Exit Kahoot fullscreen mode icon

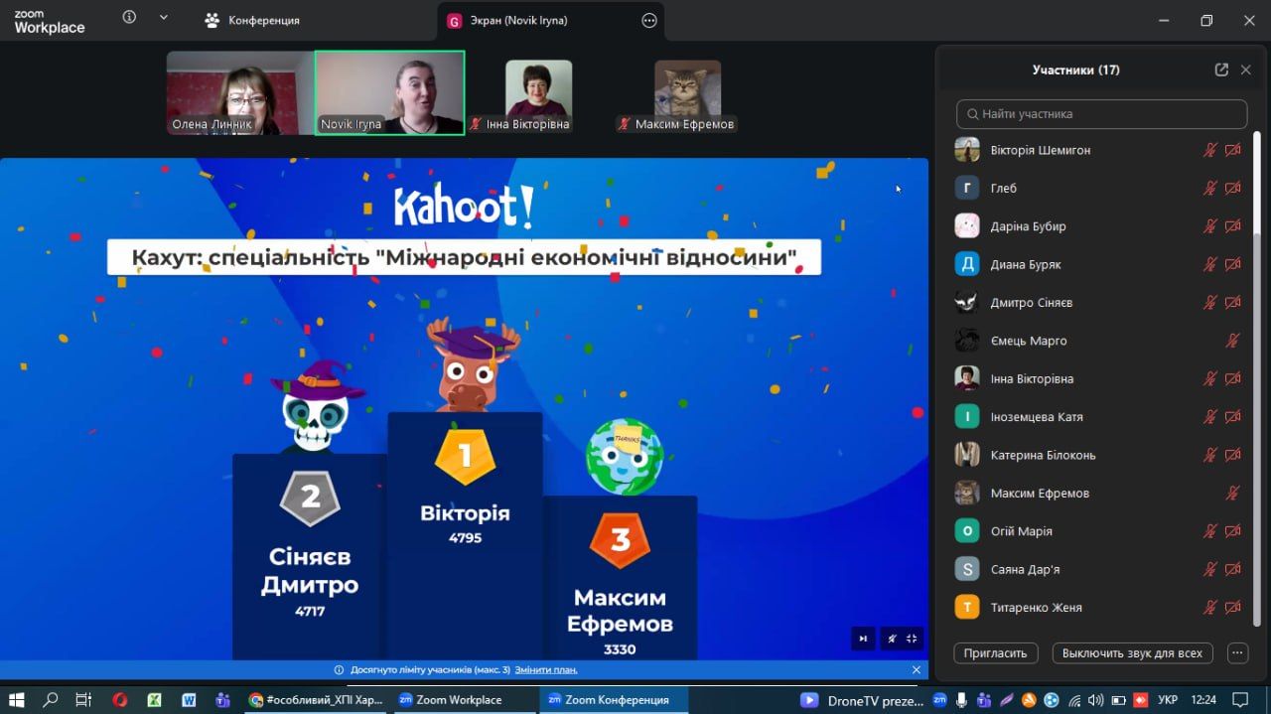[x=912, y=639]
